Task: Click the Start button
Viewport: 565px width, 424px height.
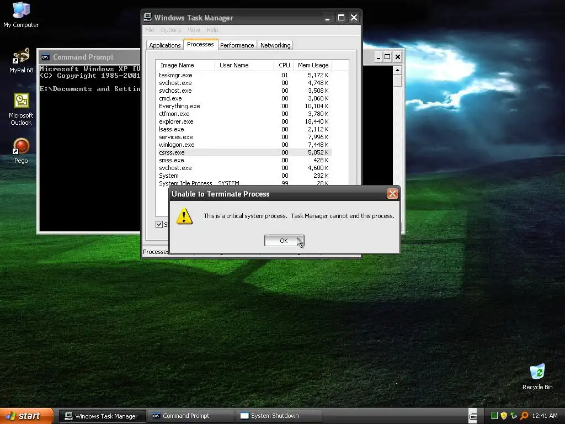Action: point(26,416)
